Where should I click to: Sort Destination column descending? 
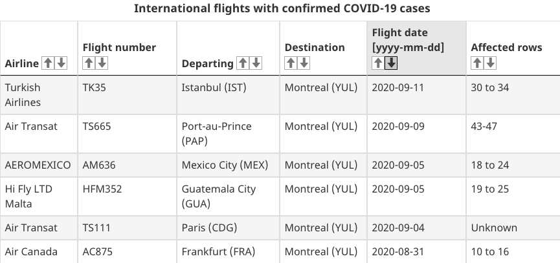(304, 63)
